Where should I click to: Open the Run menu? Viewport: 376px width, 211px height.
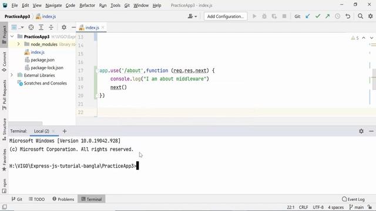coord(103,5)
